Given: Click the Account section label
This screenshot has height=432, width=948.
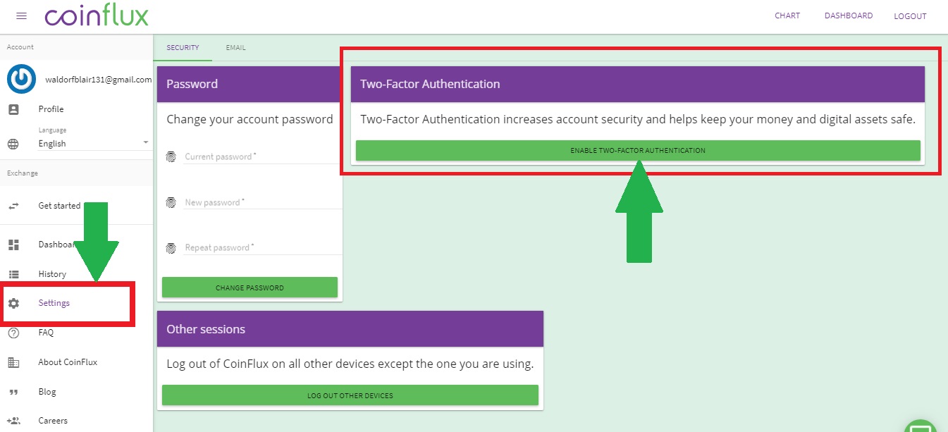Looking at the screenshot, I should click(20, 47).
